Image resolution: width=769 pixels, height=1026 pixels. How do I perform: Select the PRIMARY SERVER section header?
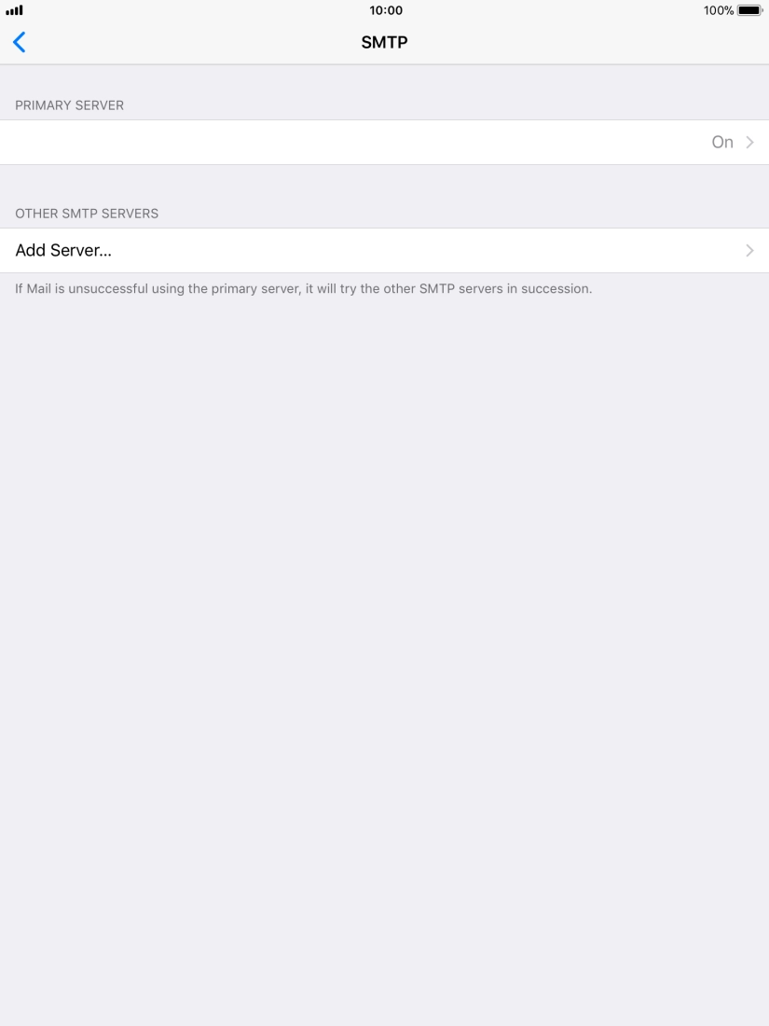click(x=69, y=105)
